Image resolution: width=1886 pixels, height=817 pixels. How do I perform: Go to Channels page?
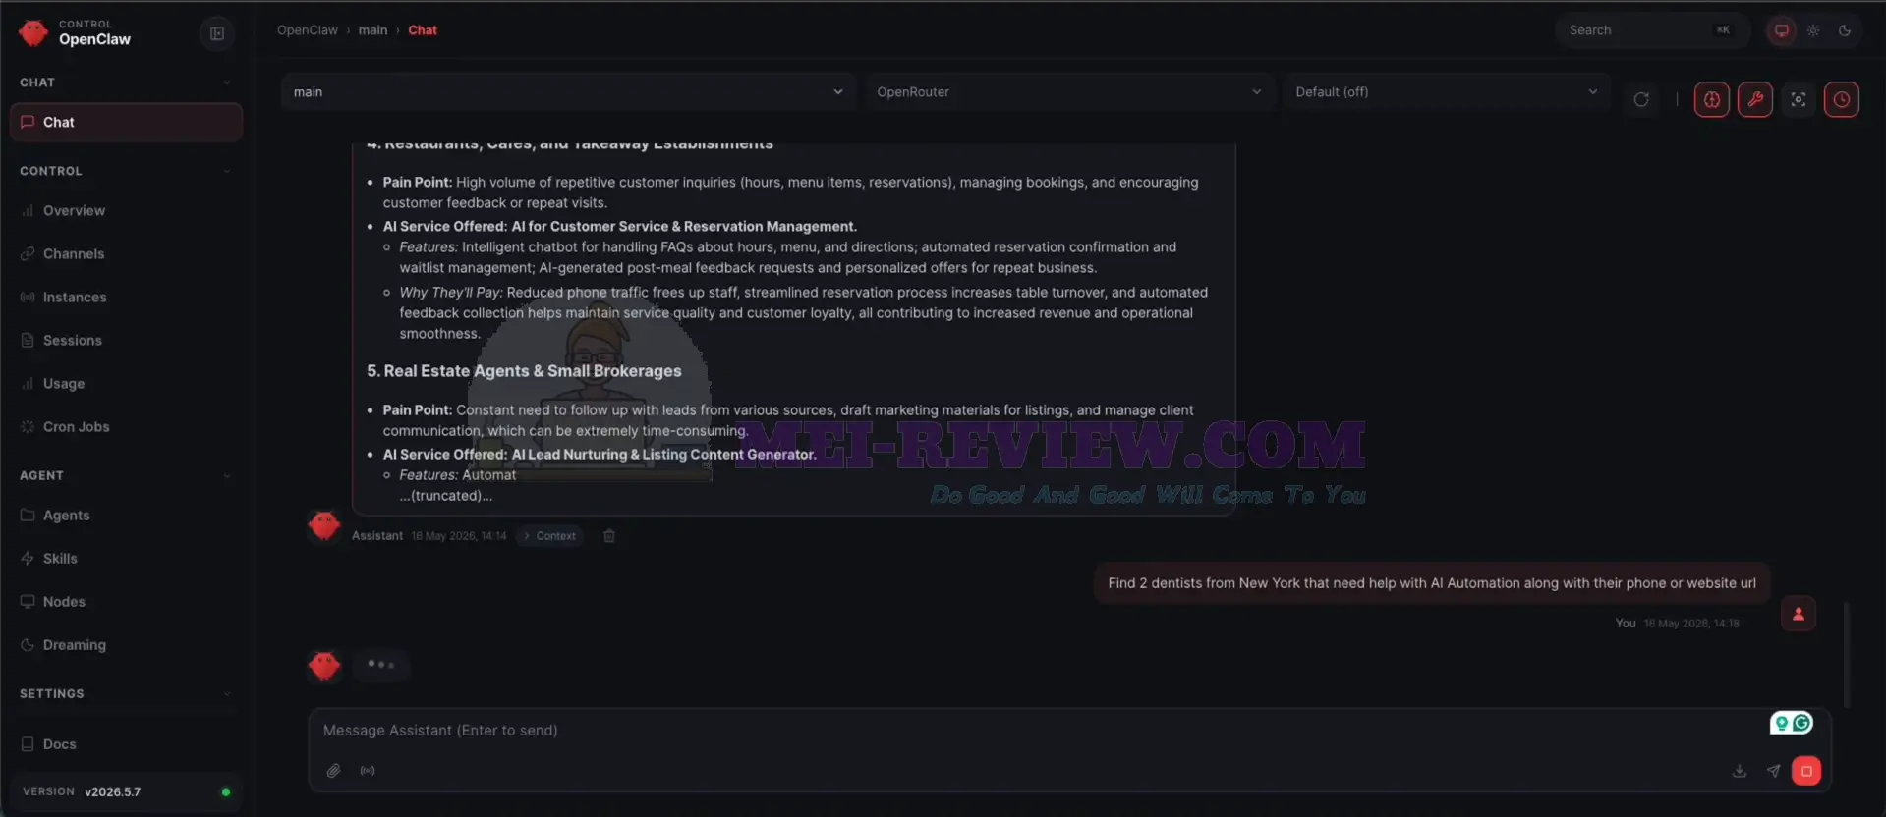tap(126, 253)
